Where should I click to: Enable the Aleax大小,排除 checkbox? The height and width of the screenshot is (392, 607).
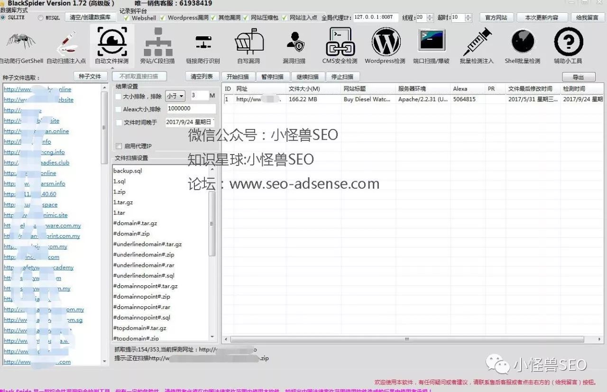pyautogui.click(x=119, y=109)
